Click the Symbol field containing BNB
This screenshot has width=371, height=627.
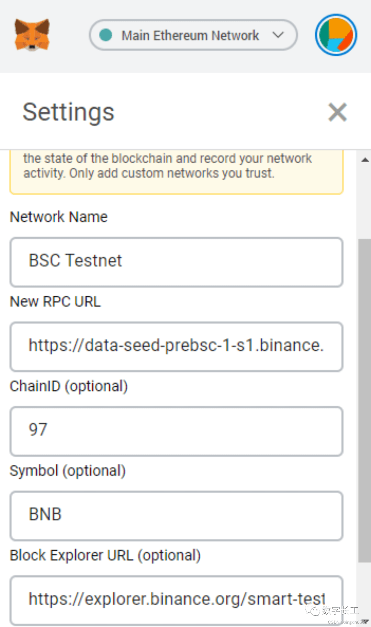point(177,516)
